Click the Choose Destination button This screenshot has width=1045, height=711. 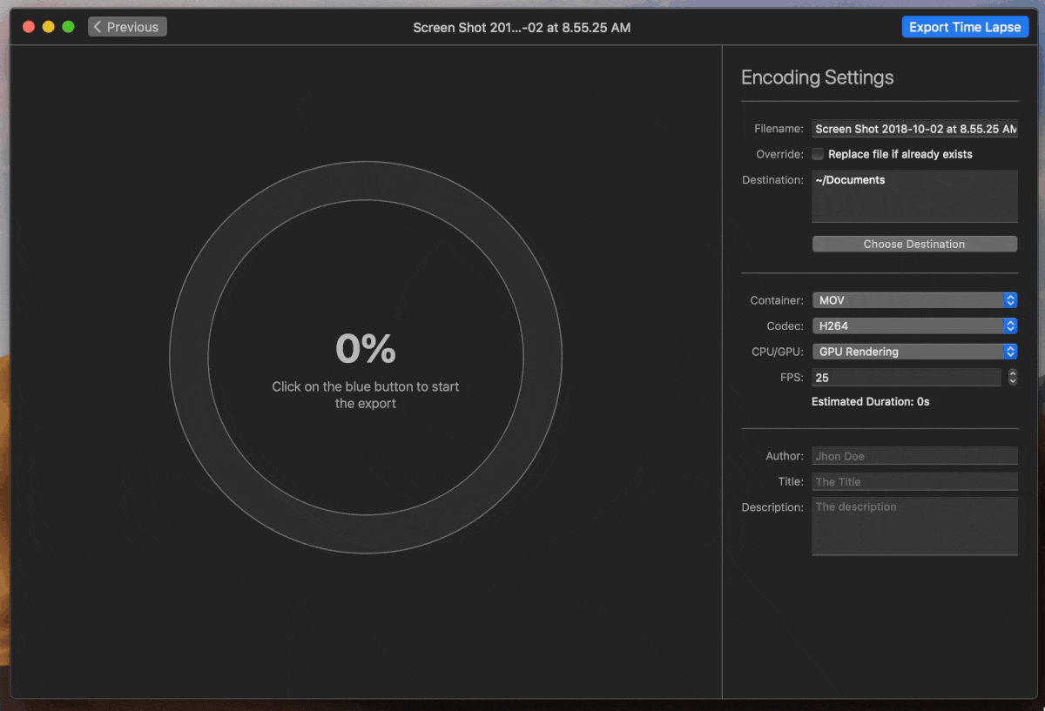pyautogui.click(x=914, y=244)
